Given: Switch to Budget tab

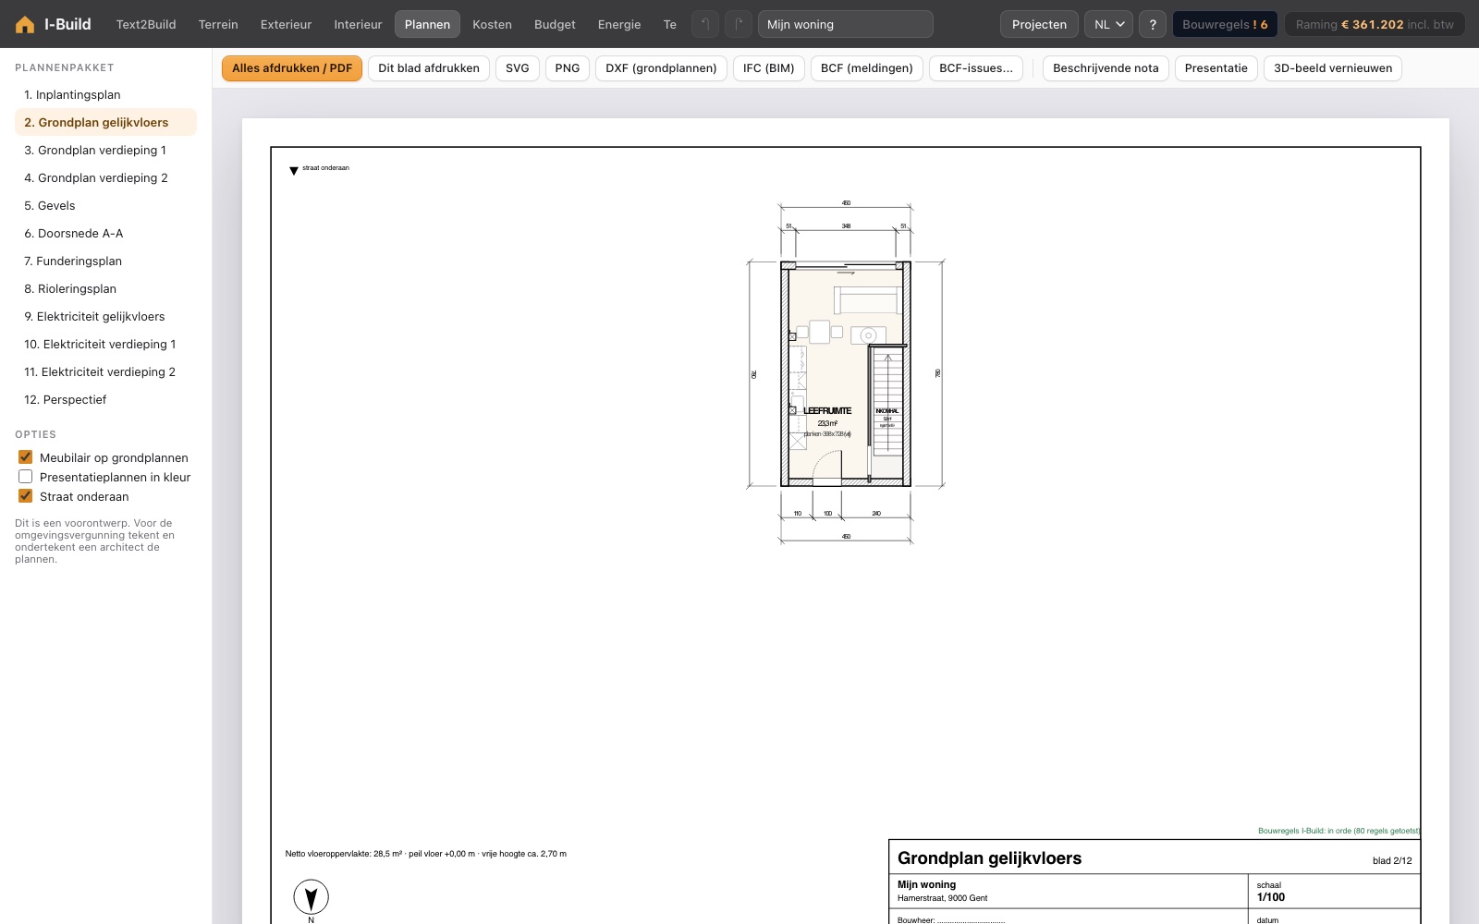Looking at the screenshot, I should [x=555, y=24].
